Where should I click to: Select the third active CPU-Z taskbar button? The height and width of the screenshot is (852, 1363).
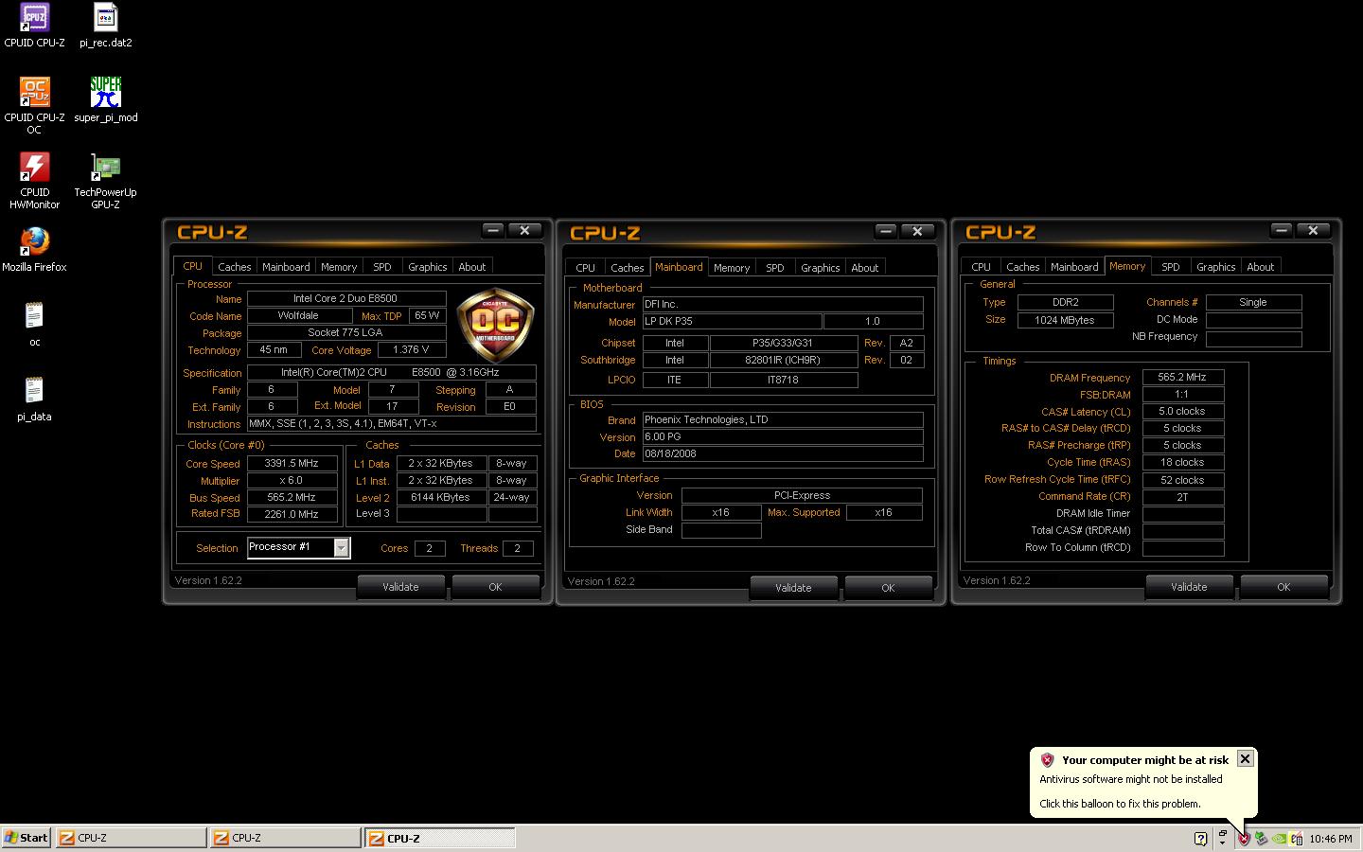click(440, 838)
